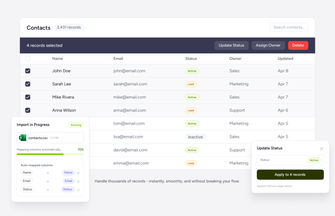
Task: Click the david@email.com cell
Action: pyautogui.click(x=130, y=150)
